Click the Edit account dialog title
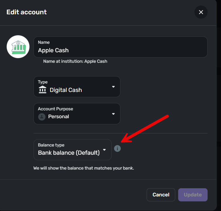Image resolution: width=221 pixels, height=211 pixels. click(x=27, y=12)
